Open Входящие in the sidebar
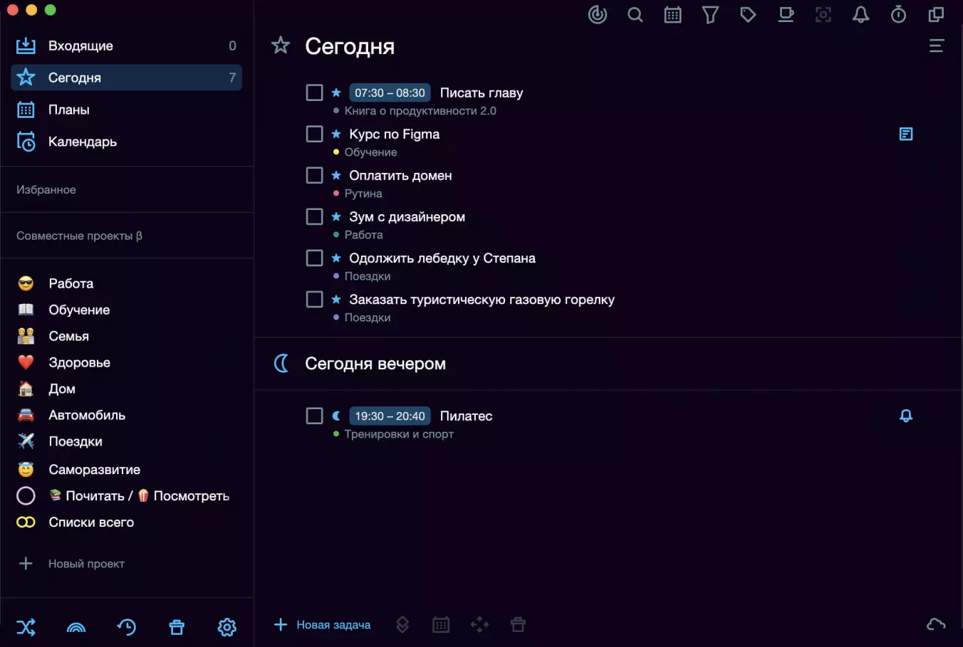 tap(127, 46)
